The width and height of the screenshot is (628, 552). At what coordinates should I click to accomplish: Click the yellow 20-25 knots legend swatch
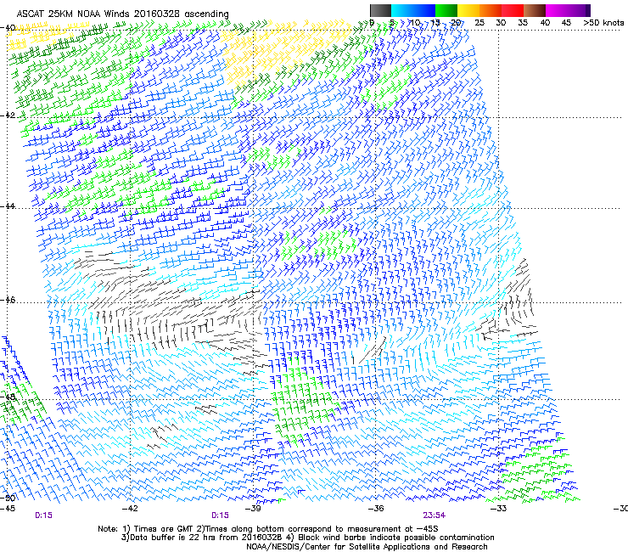(x=468, y=10)
